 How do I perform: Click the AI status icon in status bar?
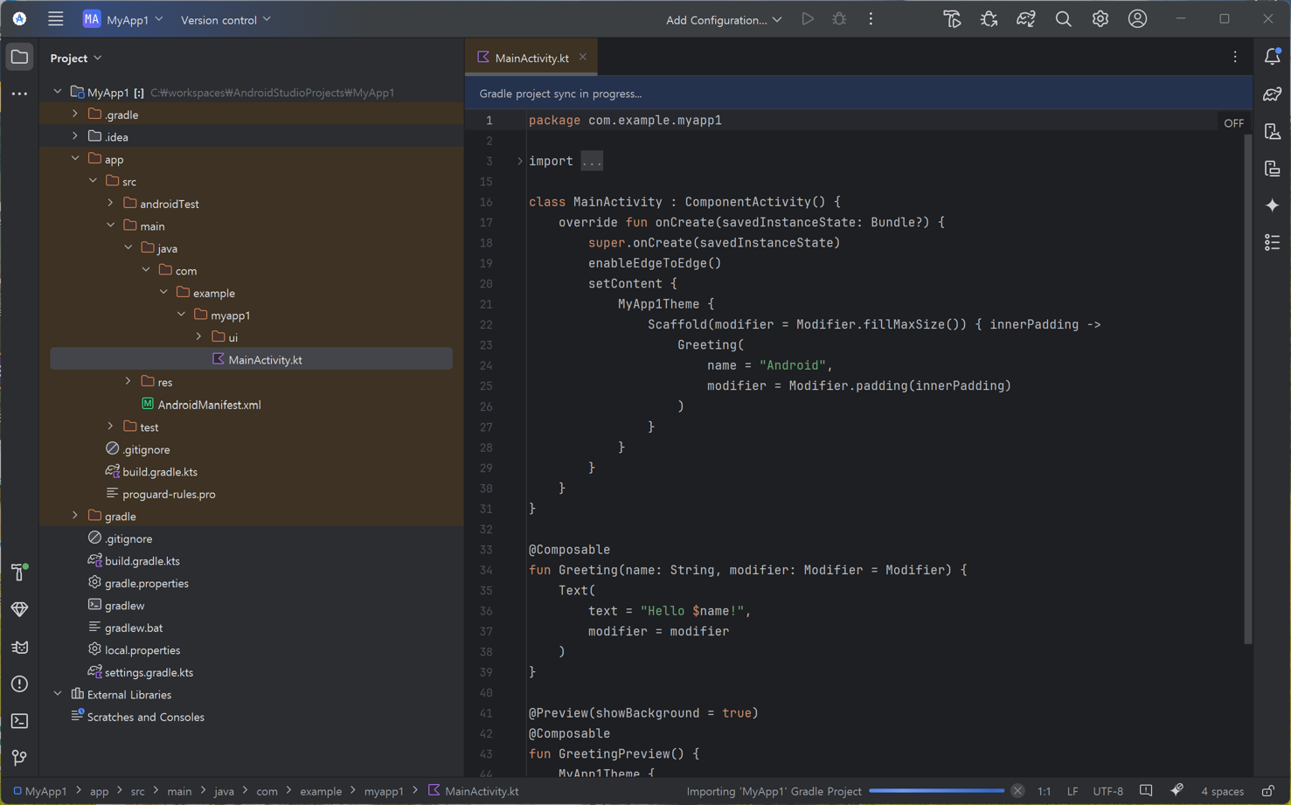[1177, 790]
